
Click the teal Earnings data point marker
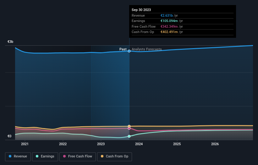[x=129, y=136]
